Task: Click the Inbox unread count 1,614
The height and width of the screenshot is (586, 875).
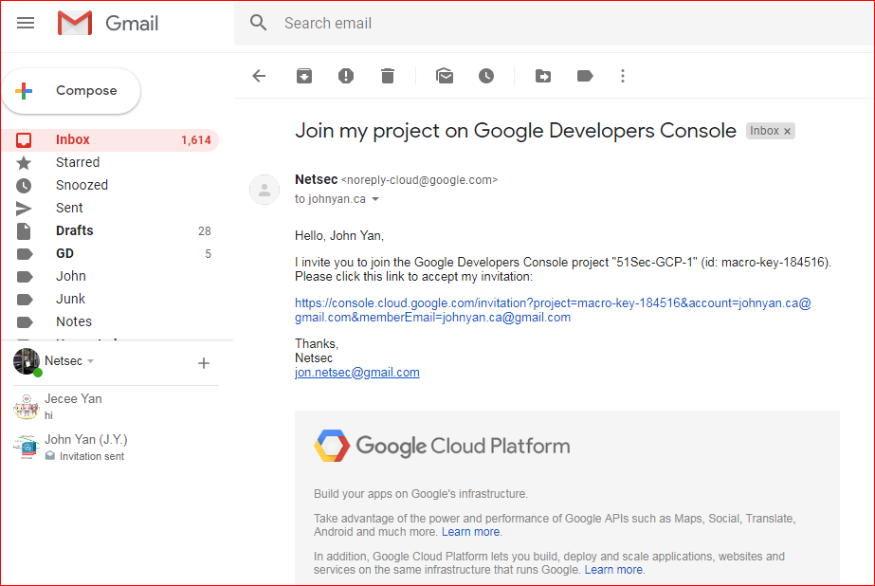Action: click(196, 140)
